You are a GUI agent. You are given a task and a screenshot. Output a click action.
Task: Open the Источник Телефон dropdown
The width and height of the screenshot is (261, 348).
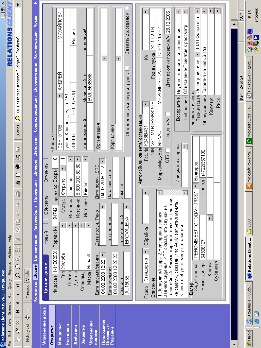coord(70,159)
